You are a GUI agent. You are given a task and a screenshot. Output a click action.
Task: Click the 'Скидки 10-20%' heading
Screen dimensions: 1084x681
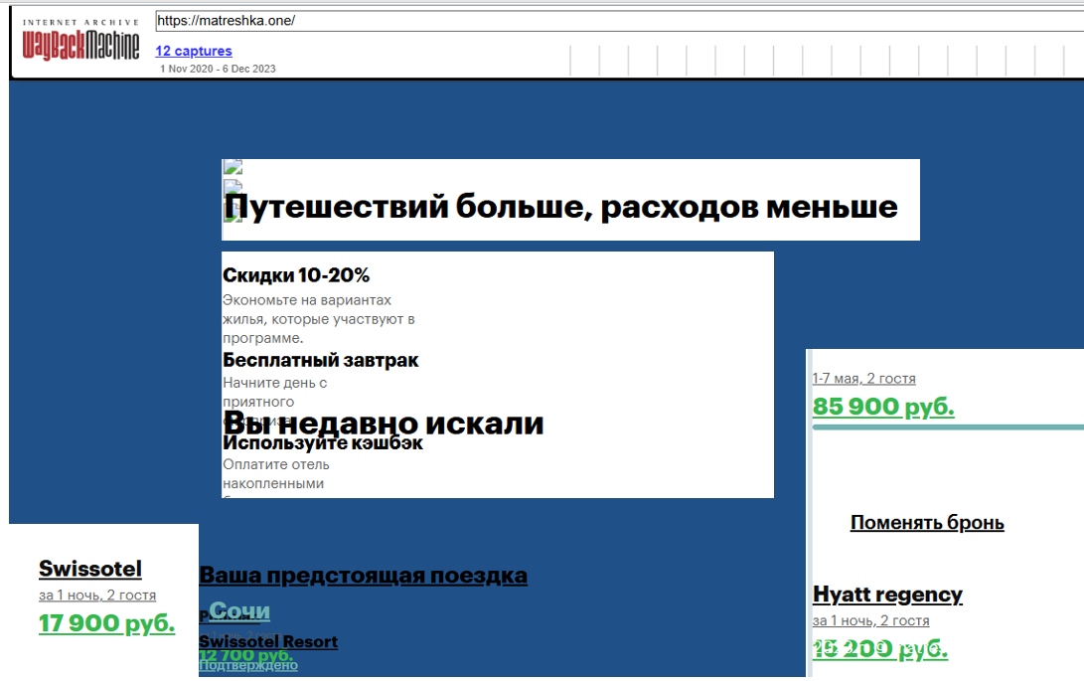(296, 275)
